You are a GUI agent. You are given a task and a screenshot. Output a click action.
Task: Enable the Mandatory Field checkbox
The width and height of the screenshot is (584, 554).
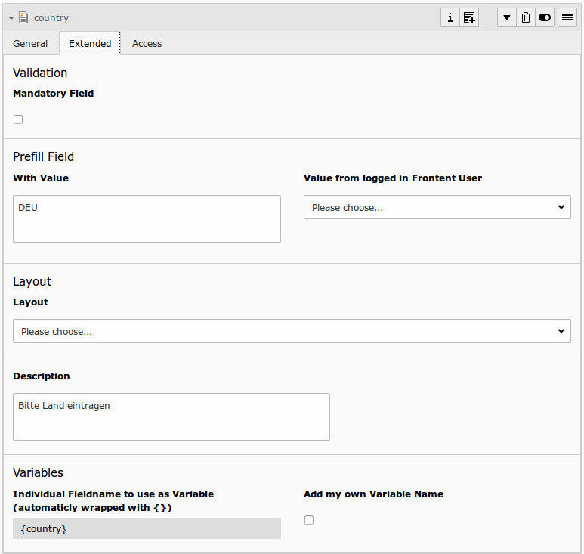(x=18, y=119)
